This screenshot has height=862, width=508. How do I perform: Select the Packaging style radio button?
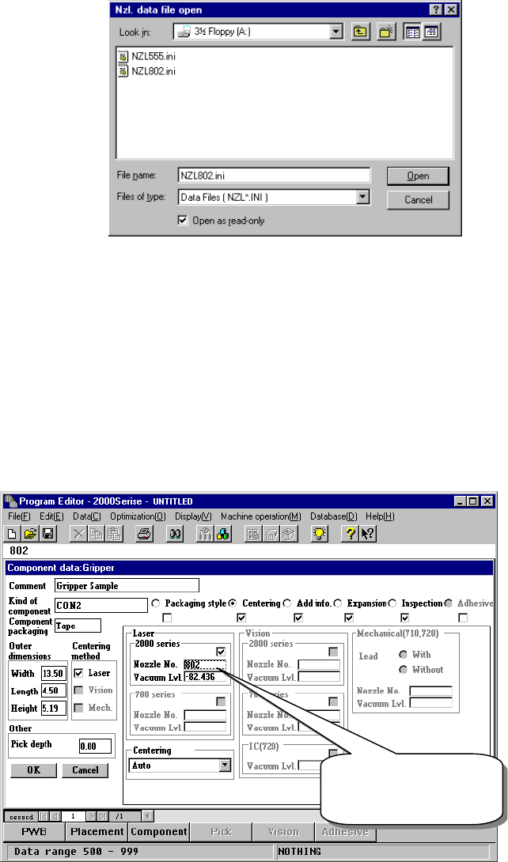156,603
